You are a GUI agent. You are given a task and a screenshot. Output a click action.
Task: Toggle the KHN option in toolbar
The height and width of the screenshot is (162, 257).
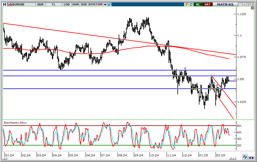(x=76, y=5)
